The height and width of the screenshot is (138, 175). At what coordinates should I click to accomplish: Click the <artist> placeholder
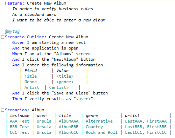pyautogui.click(x=59, y=87)
